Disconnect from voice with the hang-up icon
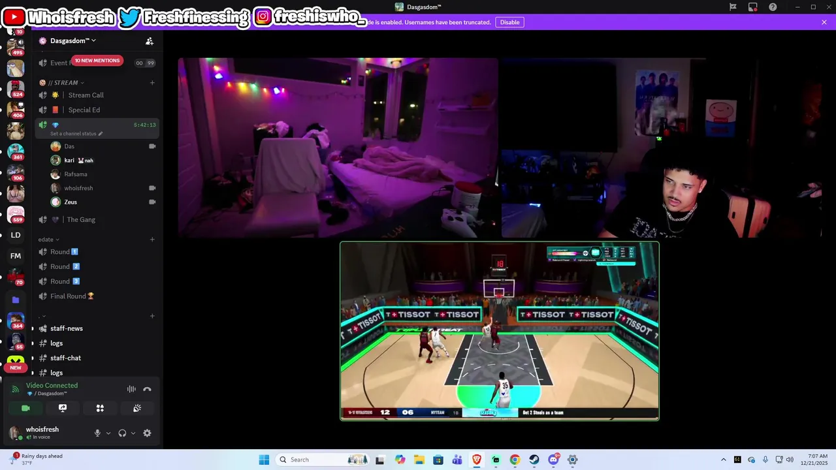836x470 pixels. coord(147,389)
